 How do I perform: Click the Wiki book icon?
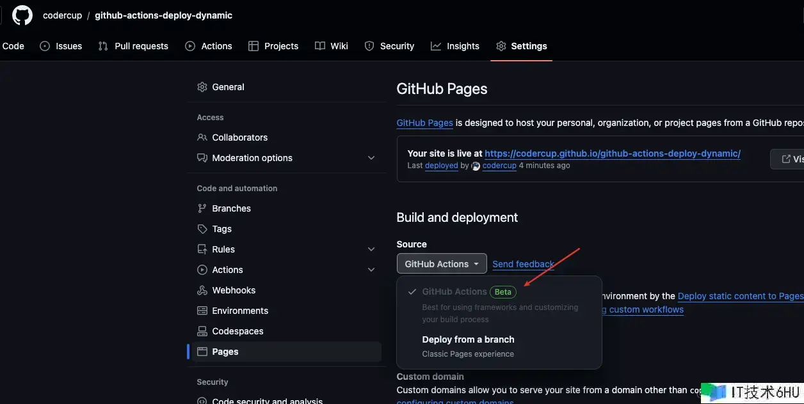tap(320, 46)
